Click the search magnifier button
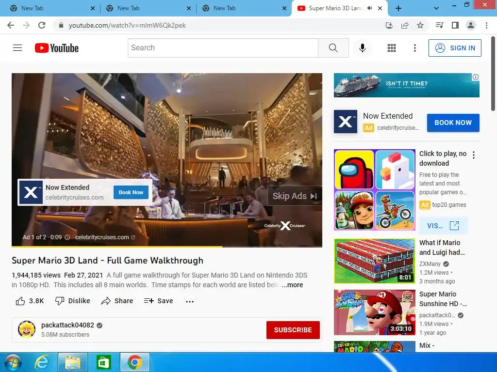 333,48
